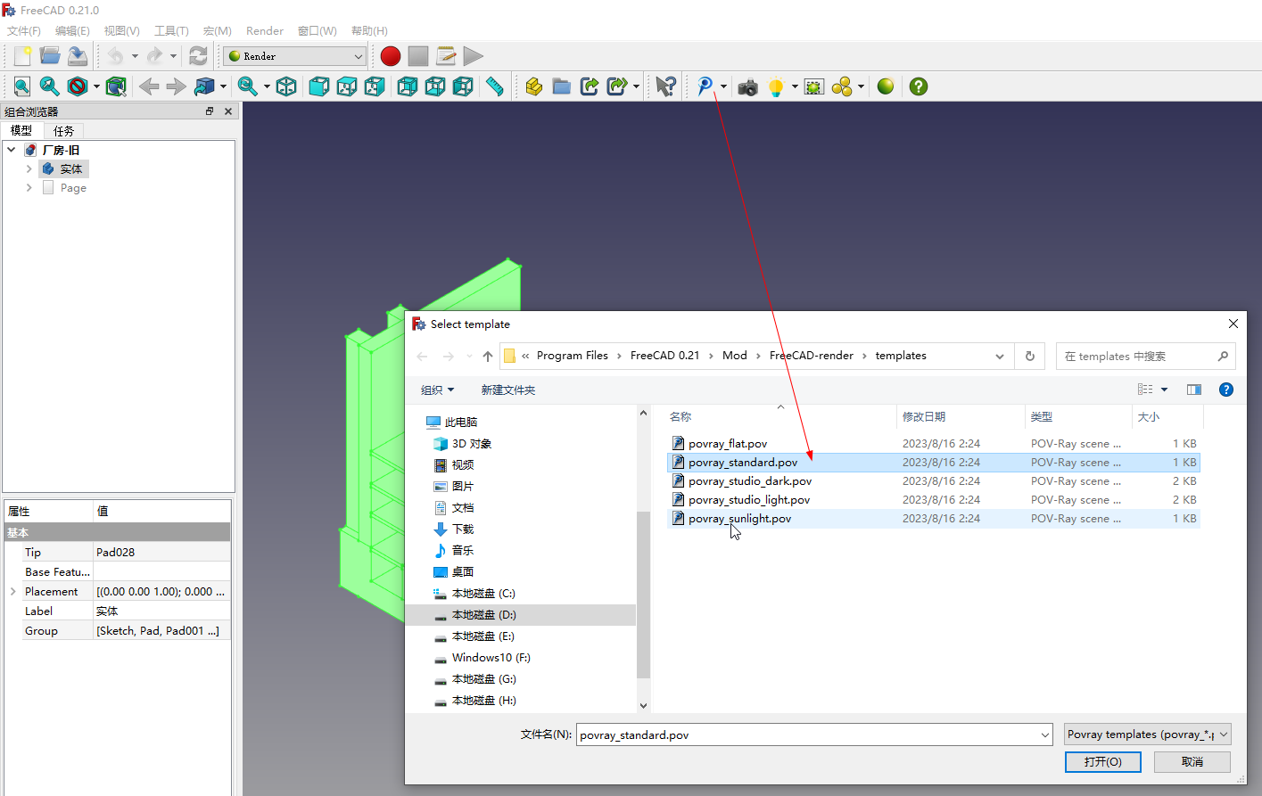This screenshot has width=1262, height=796.
Task: Click the yellow Create part icon
Action: (533, 86)
